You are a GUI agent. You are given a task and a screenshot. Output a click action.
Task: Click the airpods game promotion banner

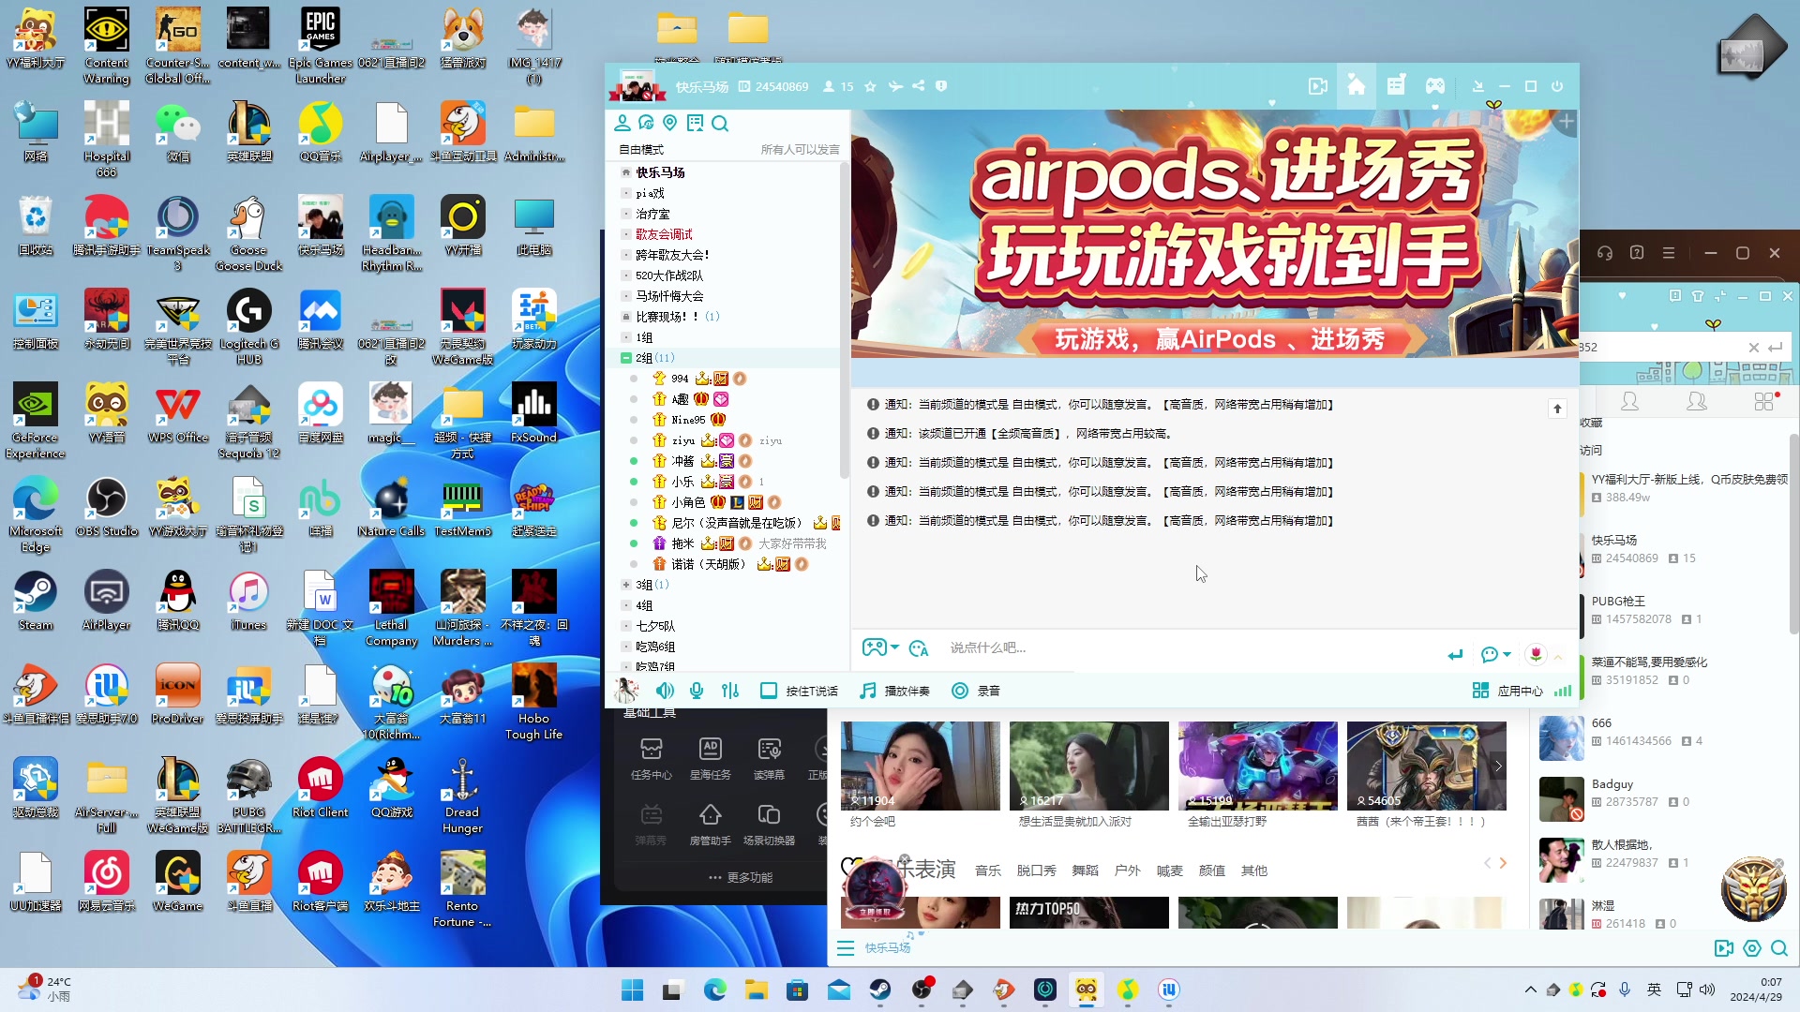1214,234
